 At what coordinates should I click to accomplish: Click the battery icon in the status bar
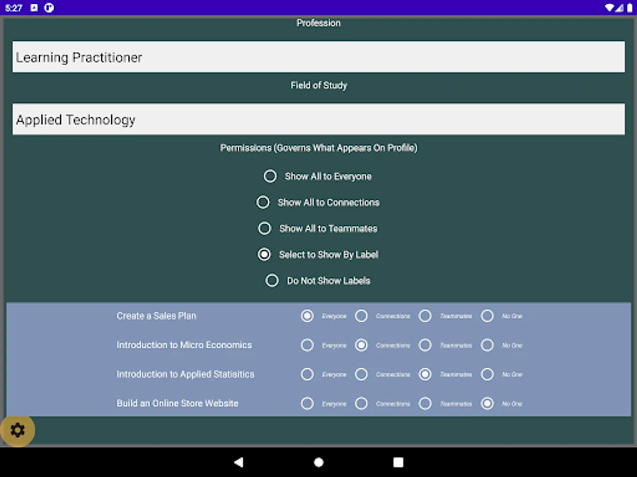630,8
